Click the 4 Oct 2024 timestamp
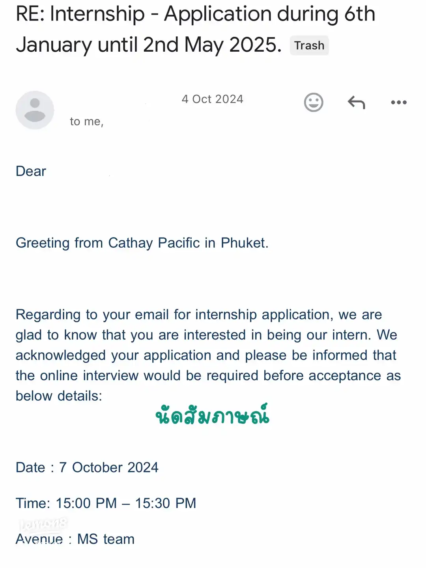426x568 pixels. (212, 99)
